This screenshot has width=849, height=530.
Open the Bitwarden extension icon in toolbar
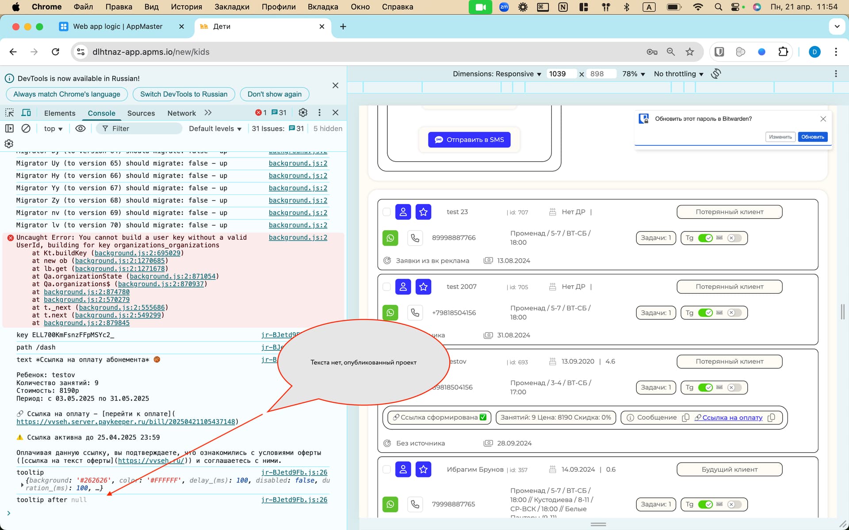[x=719, y=52]
